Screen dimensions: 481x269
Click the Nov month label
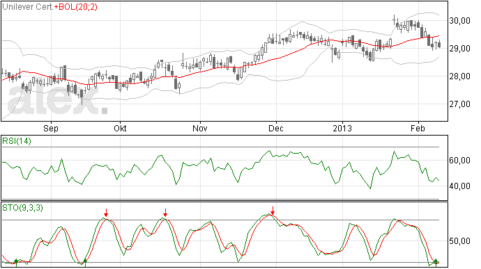click(199, 128)
